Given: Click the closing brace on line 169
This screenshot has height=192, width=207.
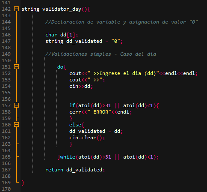Looking at the screenshot, I should click(x=23, y=183).
